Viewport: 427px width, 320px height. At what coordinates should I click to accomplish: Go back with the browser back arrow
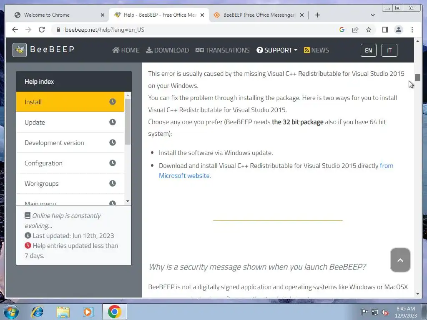[x=15, y=30]
